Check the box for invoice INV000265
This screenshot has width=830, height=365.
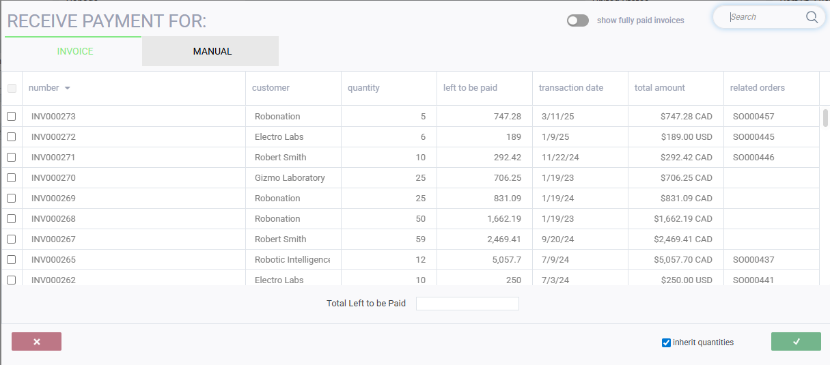pos(12,260)
